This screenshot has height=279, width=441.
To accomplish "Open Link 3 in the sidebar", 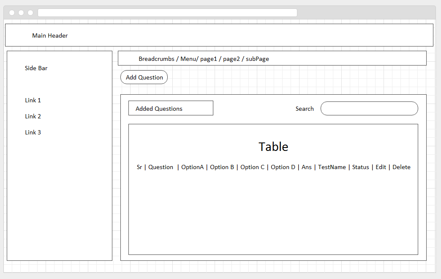I will point(33,132).
